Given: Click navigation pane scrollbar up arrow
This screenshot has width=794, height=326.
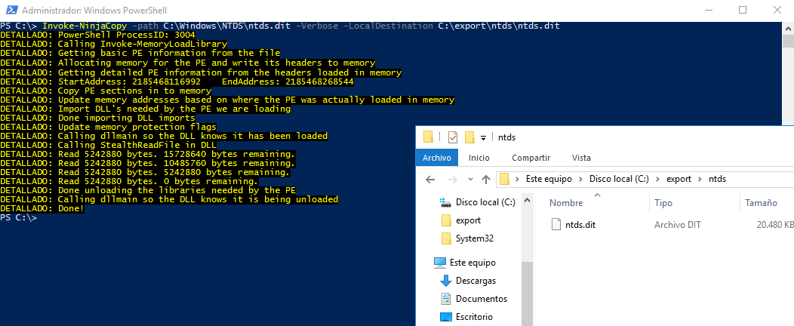Looking at the screenshot, I should (527, 201).
